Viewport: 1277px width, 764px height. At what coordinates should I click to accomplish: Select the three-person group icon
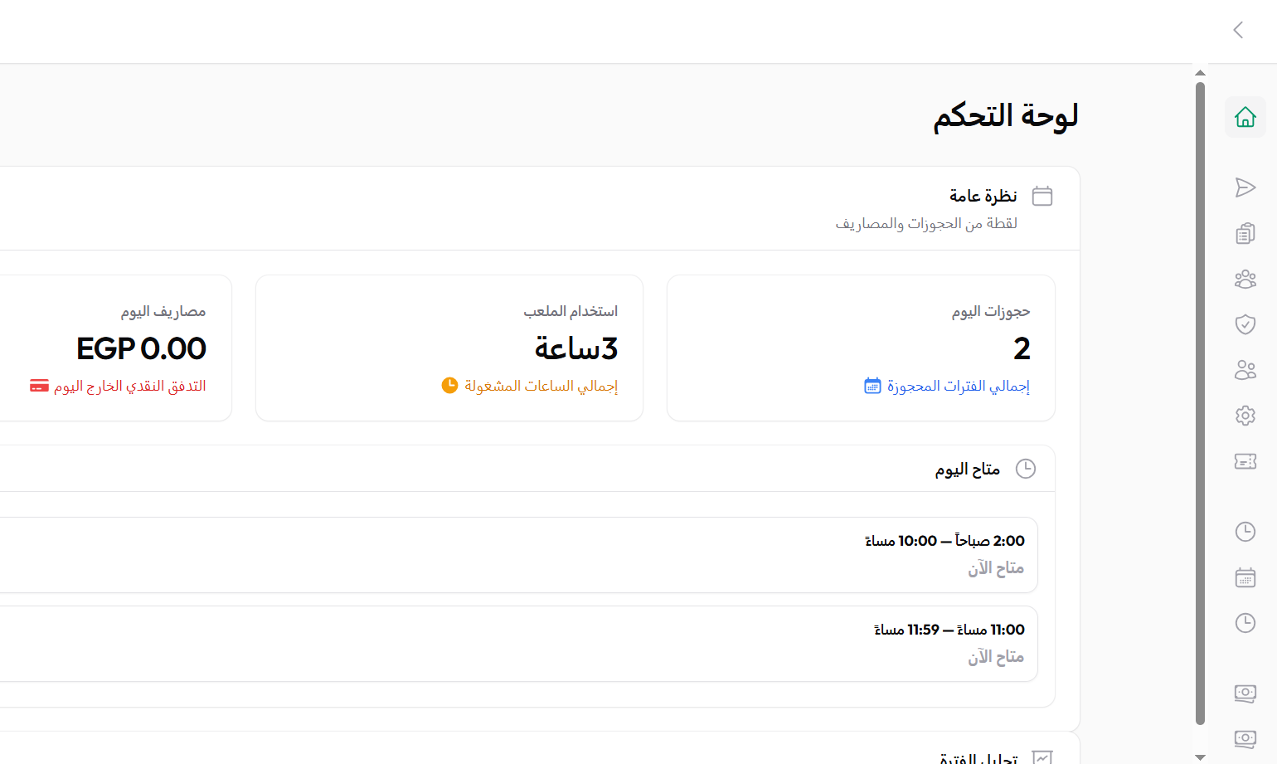click(x=1245, y=279)
